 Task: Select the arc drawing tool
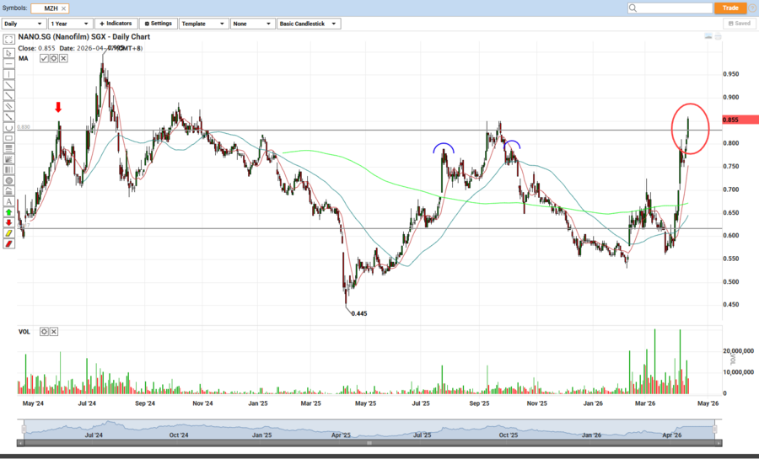click(9, 126)
